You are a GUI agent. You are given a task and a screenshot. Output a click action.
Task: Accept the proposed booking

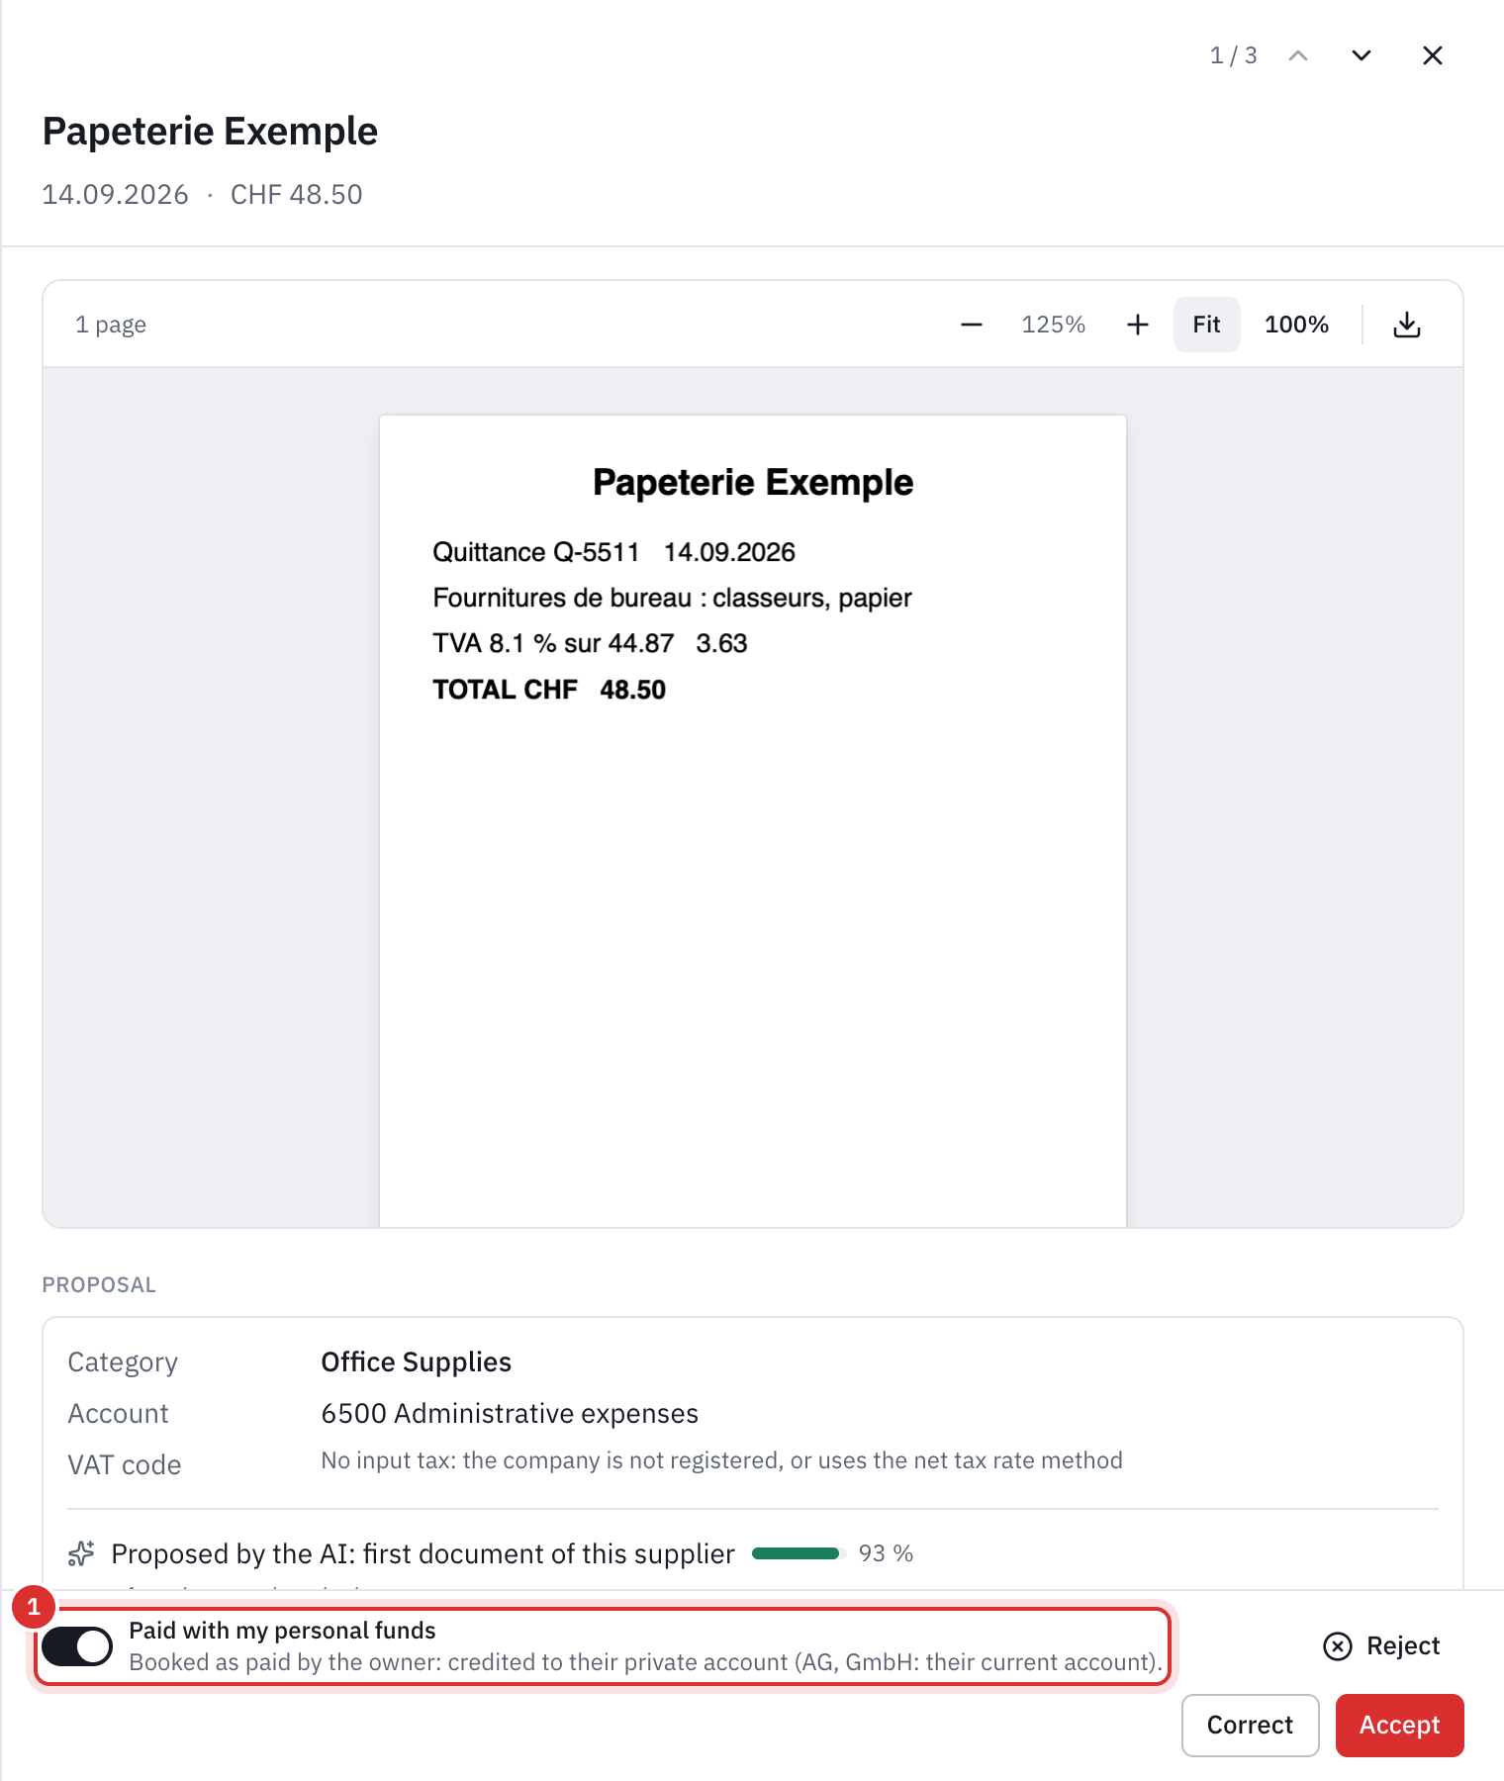pos(1399,1725)
